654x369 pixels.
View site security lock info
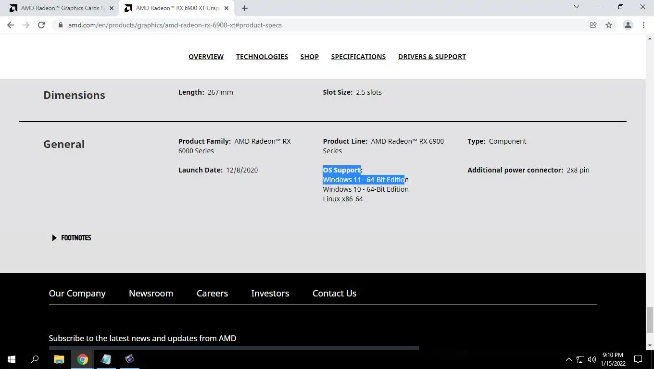tap(61, 25)
